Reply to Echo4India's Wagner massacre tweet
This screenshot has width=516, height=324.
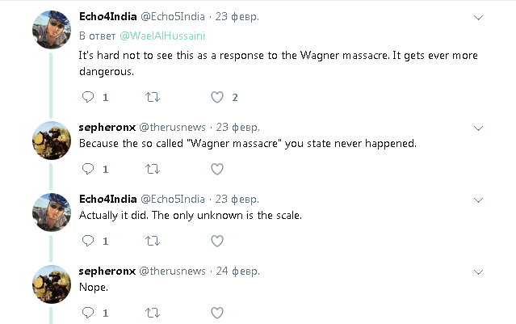[x=88, y=97]
